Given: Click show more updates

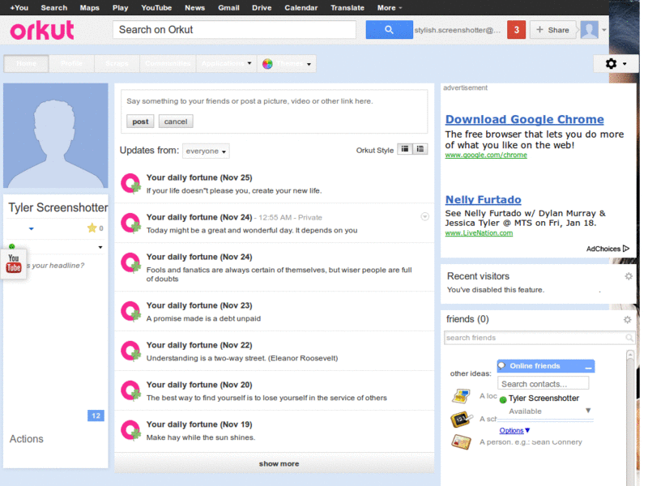Looking at the screenshot, I should (279, 463).
